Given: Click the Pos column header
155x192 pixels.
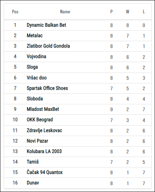Looking at the screenshot, I should 15,12.
